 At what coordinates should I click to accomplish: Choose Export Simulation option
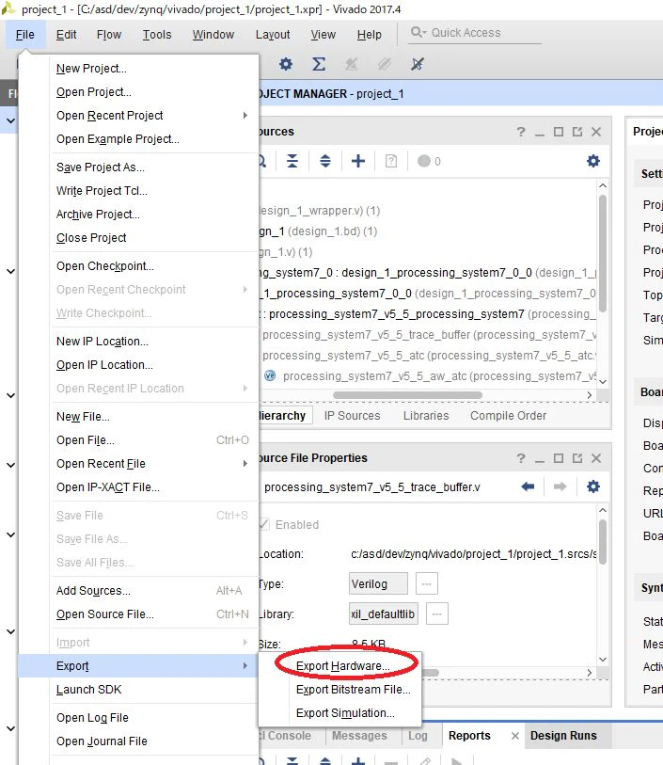345,713
